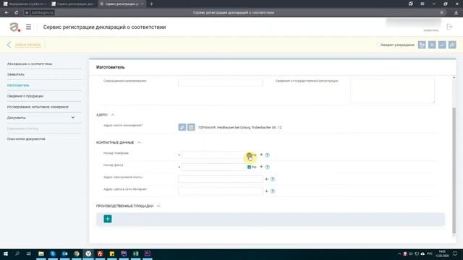The width and height of the screenshot is (463, 260).
Task: Click the state registration info text area
Action: [392, 90]
